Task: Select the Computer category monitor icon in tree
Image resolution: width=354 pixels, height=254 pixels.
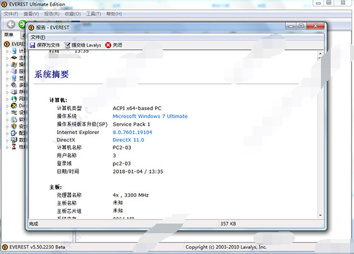Action: (14, 51)
